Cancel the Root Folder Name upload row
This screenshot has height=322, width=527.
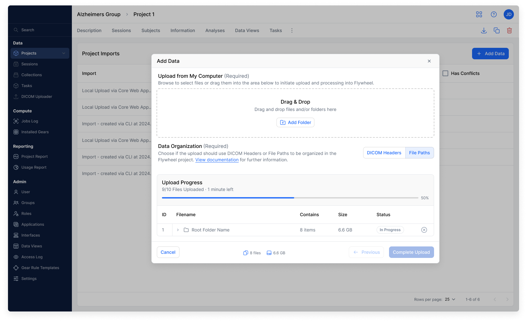(424, 230)
